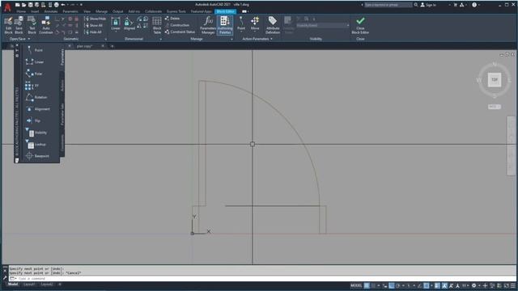518x291 pixels.
Task: Open the workspace switching gear icon
Action: tap(473, 285)
